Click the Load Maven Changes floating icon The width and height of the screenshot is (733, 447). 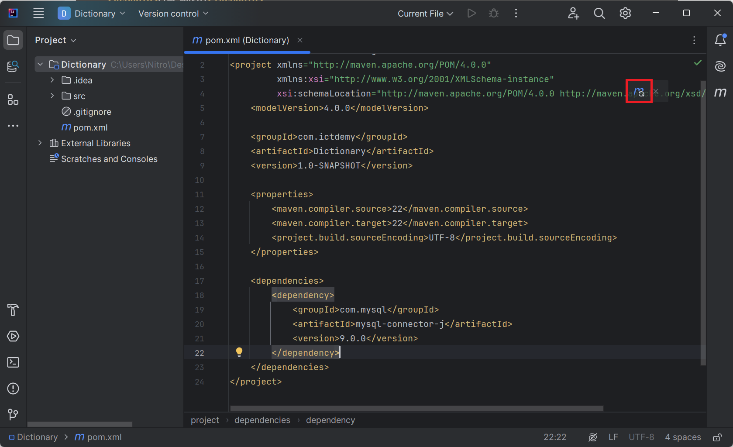coord(639,92)
